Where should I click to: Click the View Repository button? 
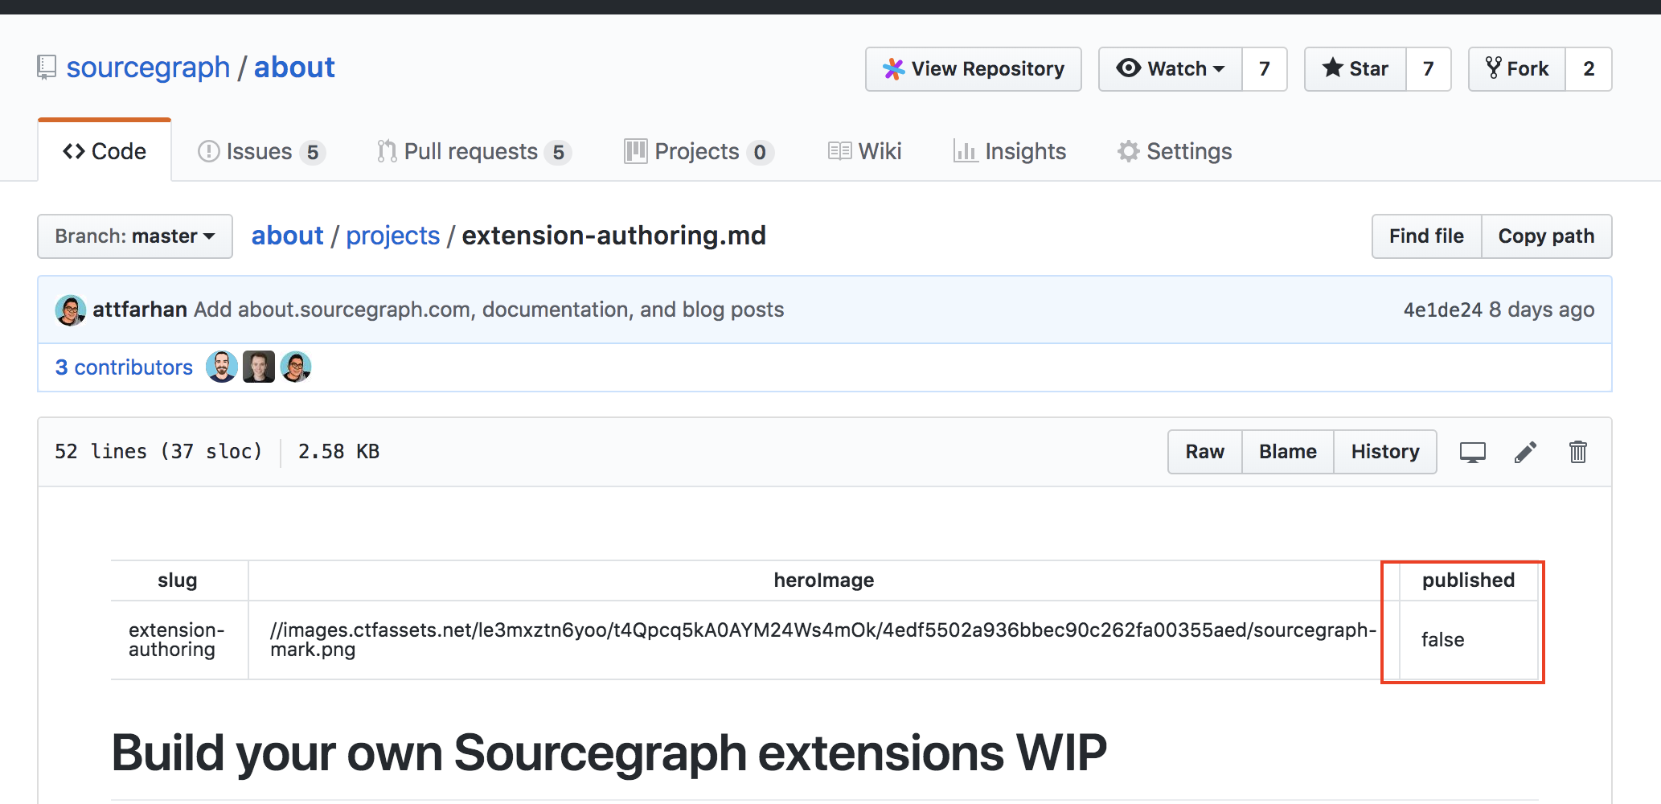tap(973, 69)
